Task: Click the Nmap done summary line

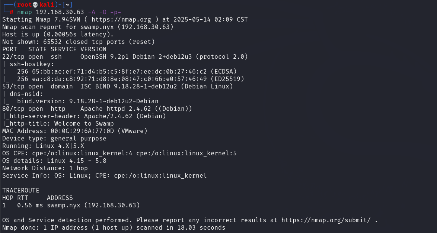Action: (114, 228)
